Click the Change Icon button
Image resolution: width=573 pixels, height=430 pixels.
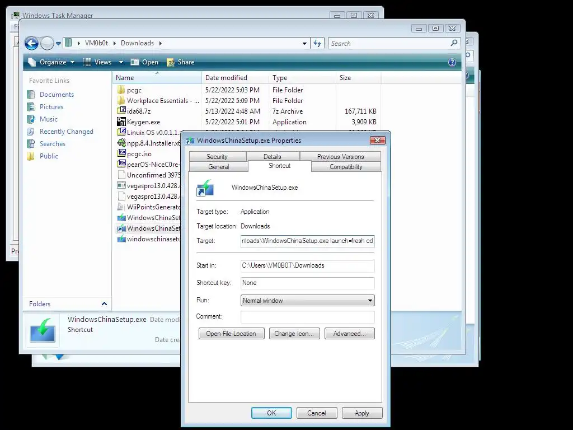tap(294, 334)
